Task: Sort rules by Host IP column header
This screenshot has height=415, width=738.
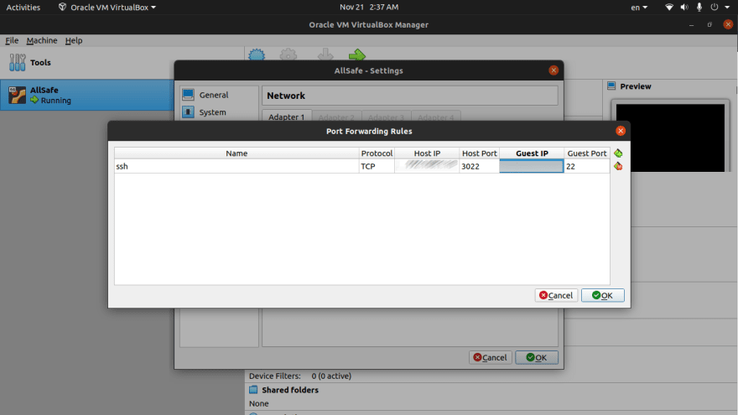Action: point(427,153)
